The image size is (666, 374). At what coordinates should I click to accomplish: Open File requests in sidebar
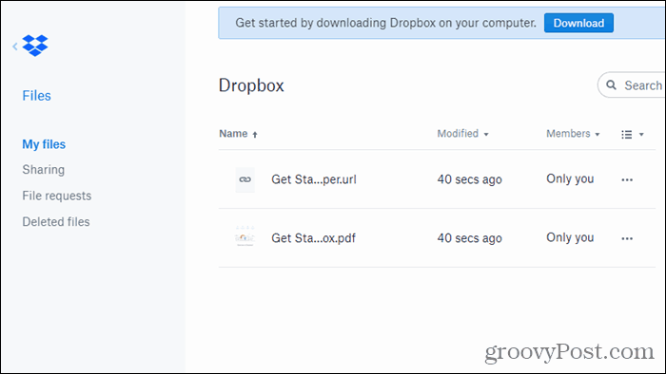(56, 196)
